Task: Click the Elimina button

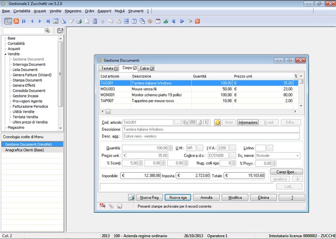Action: pos(264,197)
